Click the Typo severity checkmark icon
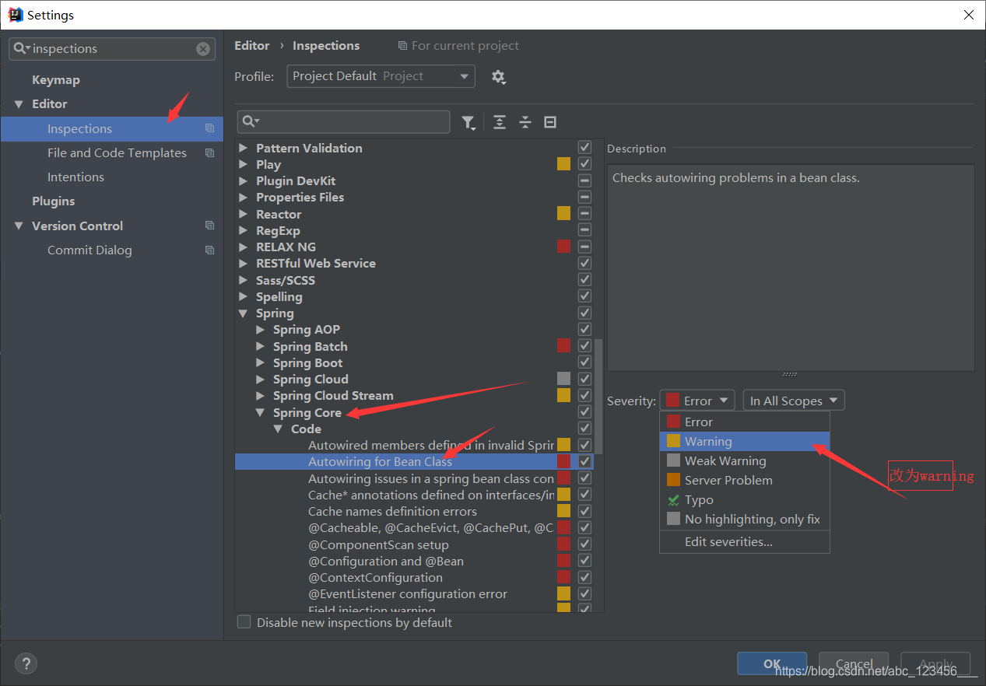The width and height of the screenshot is (986, 686). coord(673,500)
